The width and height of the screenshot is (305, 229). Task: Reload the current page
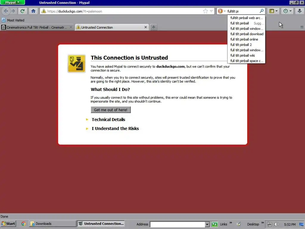pos(23,11)
